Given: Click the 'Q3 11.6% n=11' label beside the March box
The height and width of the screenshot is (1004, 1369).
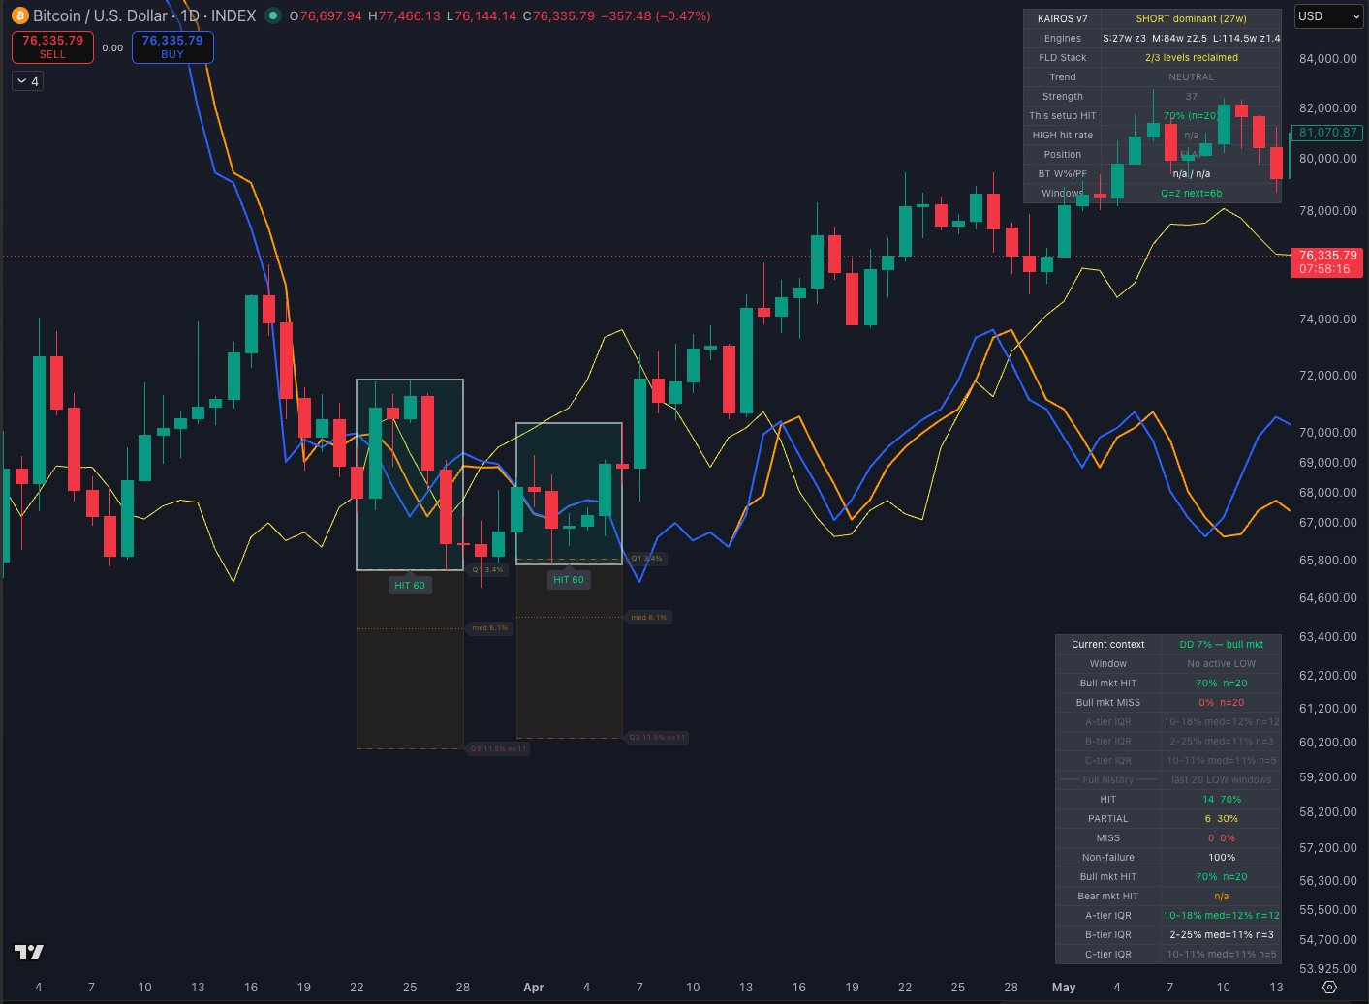Looking at the screenshot, I should coord(498,748).
